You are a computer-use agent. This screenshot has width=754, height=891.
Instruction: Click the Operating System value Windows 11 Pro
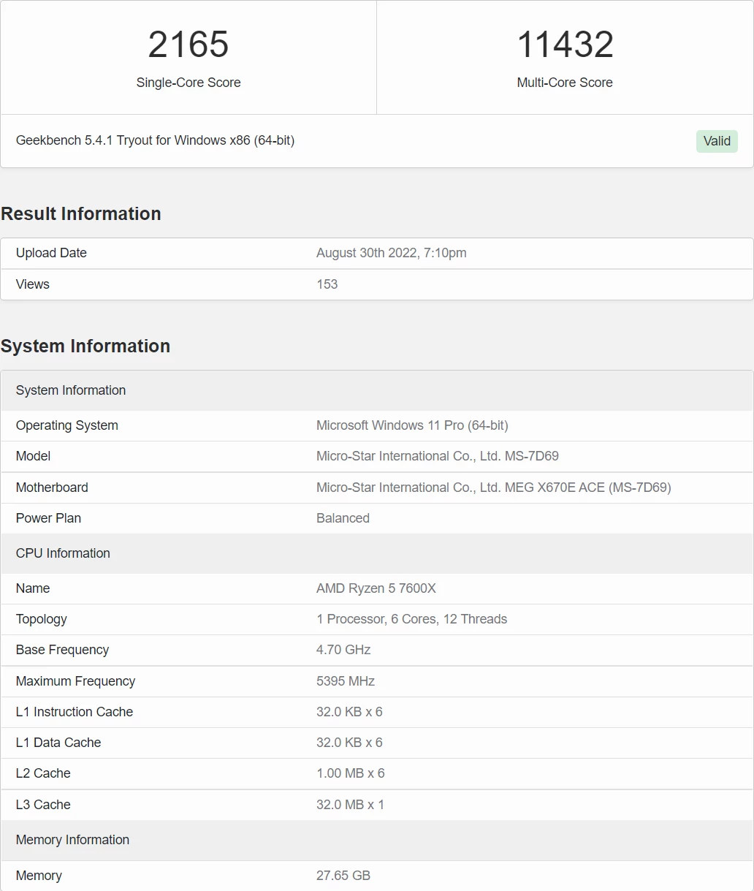(x=412, y=425)
